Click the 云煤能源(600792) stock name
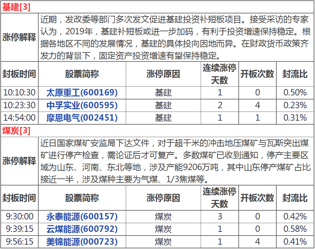This screenshot has height=249, width=315. (x=82, y=229)
